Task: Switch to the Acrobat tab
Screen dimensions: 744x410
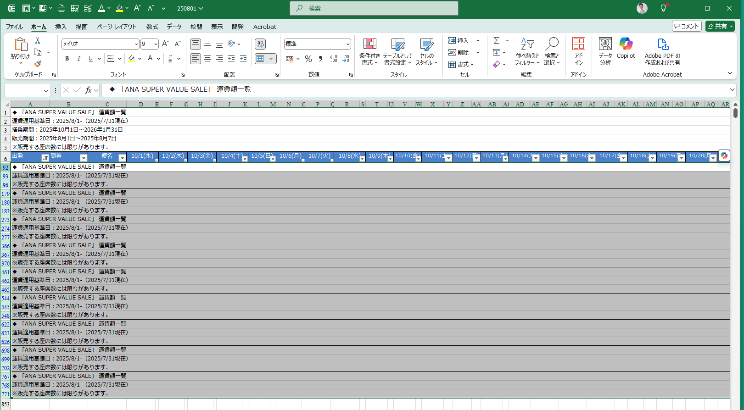Action: [265, 27]
